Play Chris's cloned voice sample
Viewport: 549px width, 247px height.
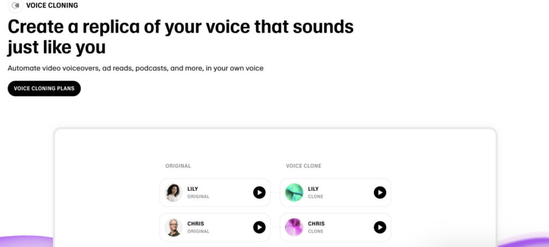coord(380,227)
